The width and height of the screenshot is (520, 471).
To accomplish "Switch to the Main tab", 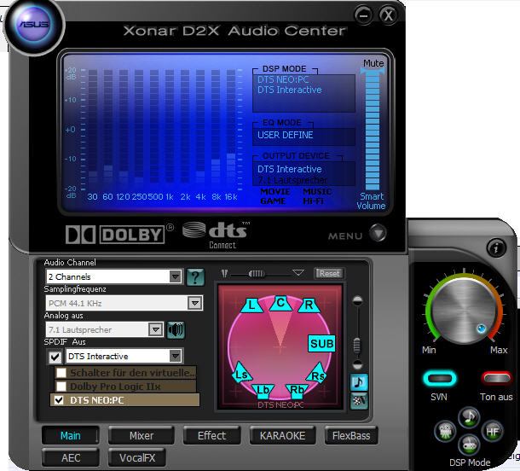I will (x=70, y=435).
